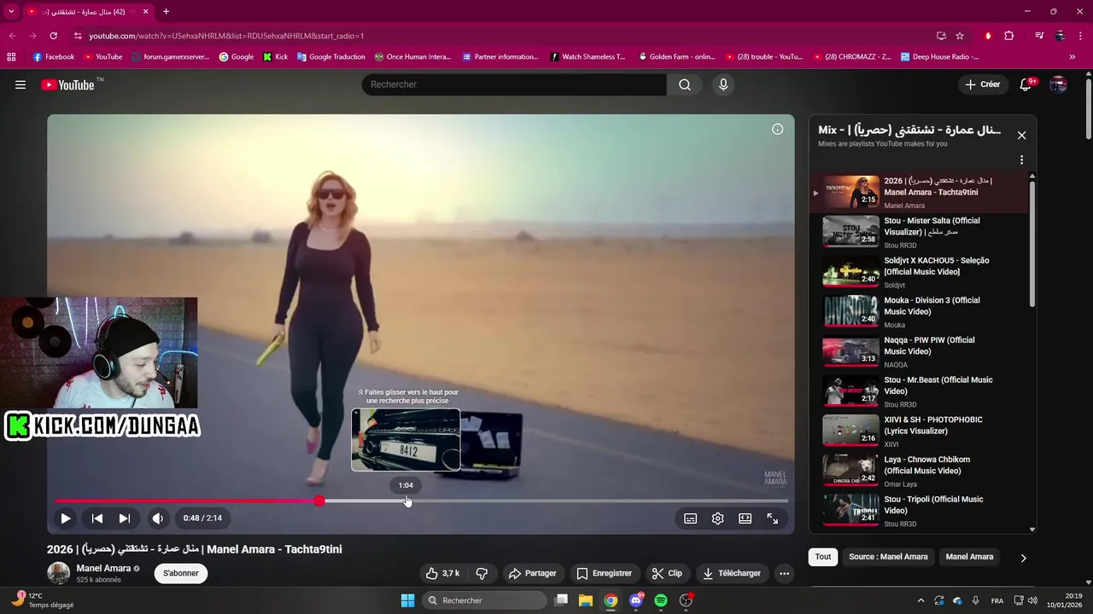This screenshot has height=614, width=1093.
Task: Select the Source : Manel Amara chip
Action: 888,557
